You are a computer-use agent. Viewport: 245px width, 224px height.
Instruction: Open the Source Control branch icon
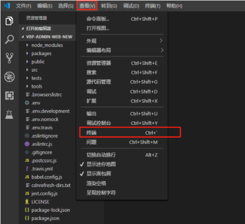pyautogui.click(x=9, y=58)
